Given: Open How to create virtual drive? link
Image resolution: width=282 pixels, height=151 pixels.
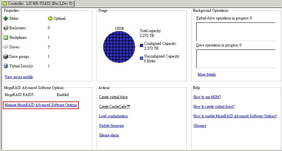Looking at the screenshot, I should pos(214,106).
